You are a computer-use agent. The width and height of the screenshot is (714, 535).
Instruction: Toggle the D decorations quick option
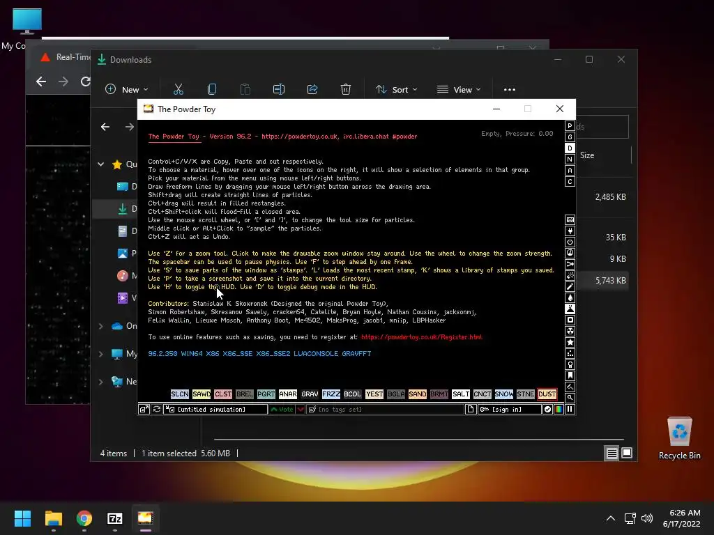(570, 148)
